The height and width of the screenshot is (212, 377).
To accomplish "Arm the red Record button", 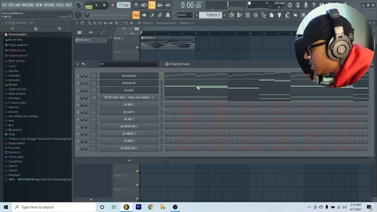I will (x=113, y=5).
